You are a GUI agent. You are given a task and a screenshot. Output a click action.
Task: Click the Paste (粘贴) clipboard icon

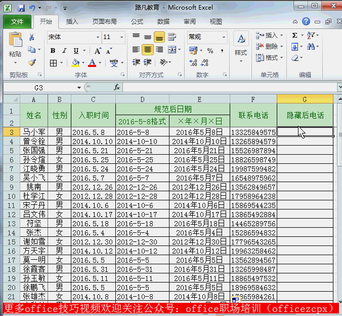click(16, 41)
